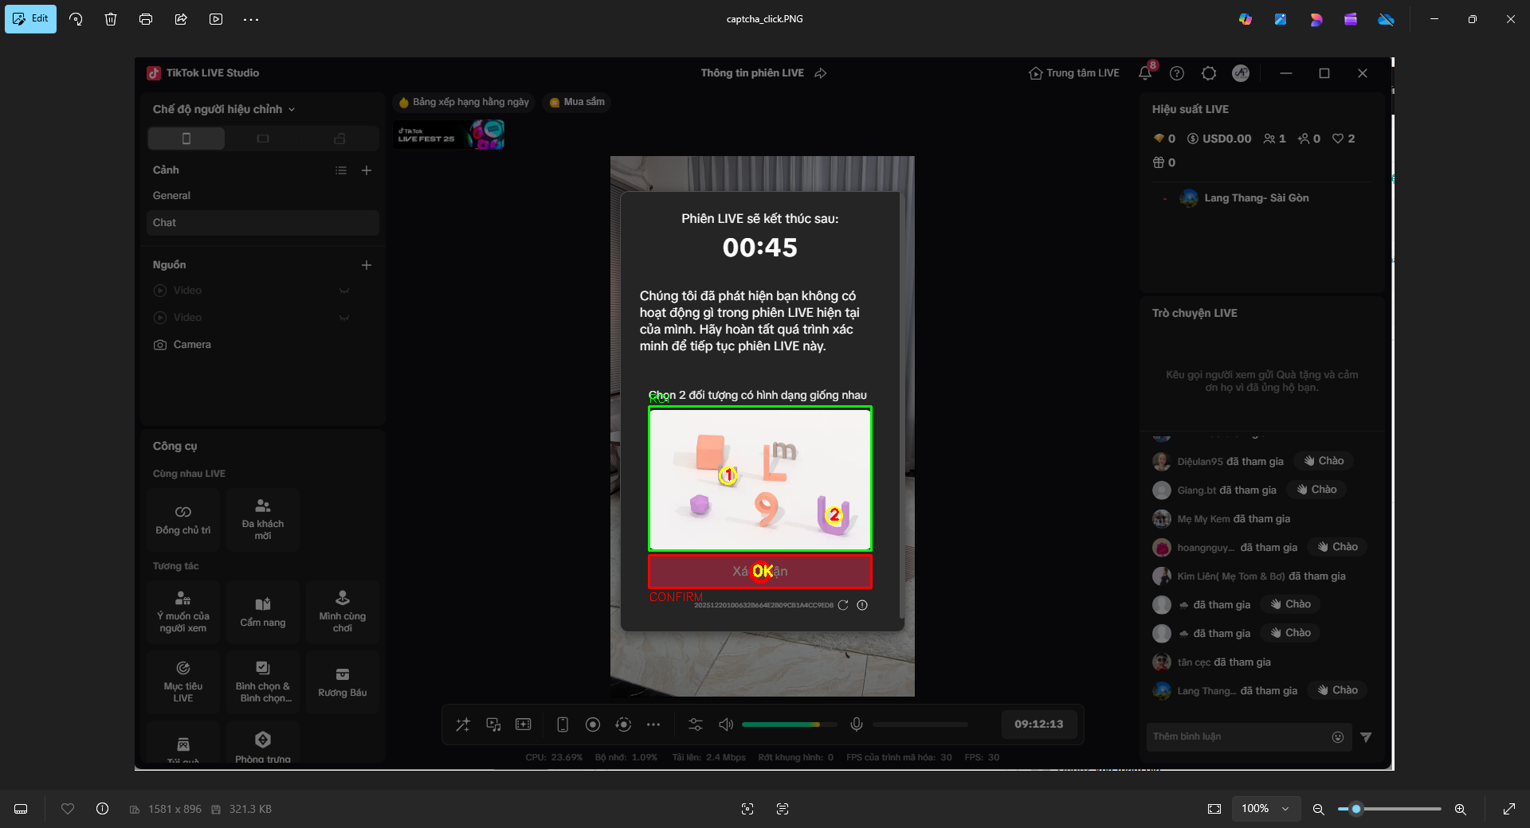Delete the photo with the trash icon
The width and height of the screenshot is (1530, 828).
[111, 19]
